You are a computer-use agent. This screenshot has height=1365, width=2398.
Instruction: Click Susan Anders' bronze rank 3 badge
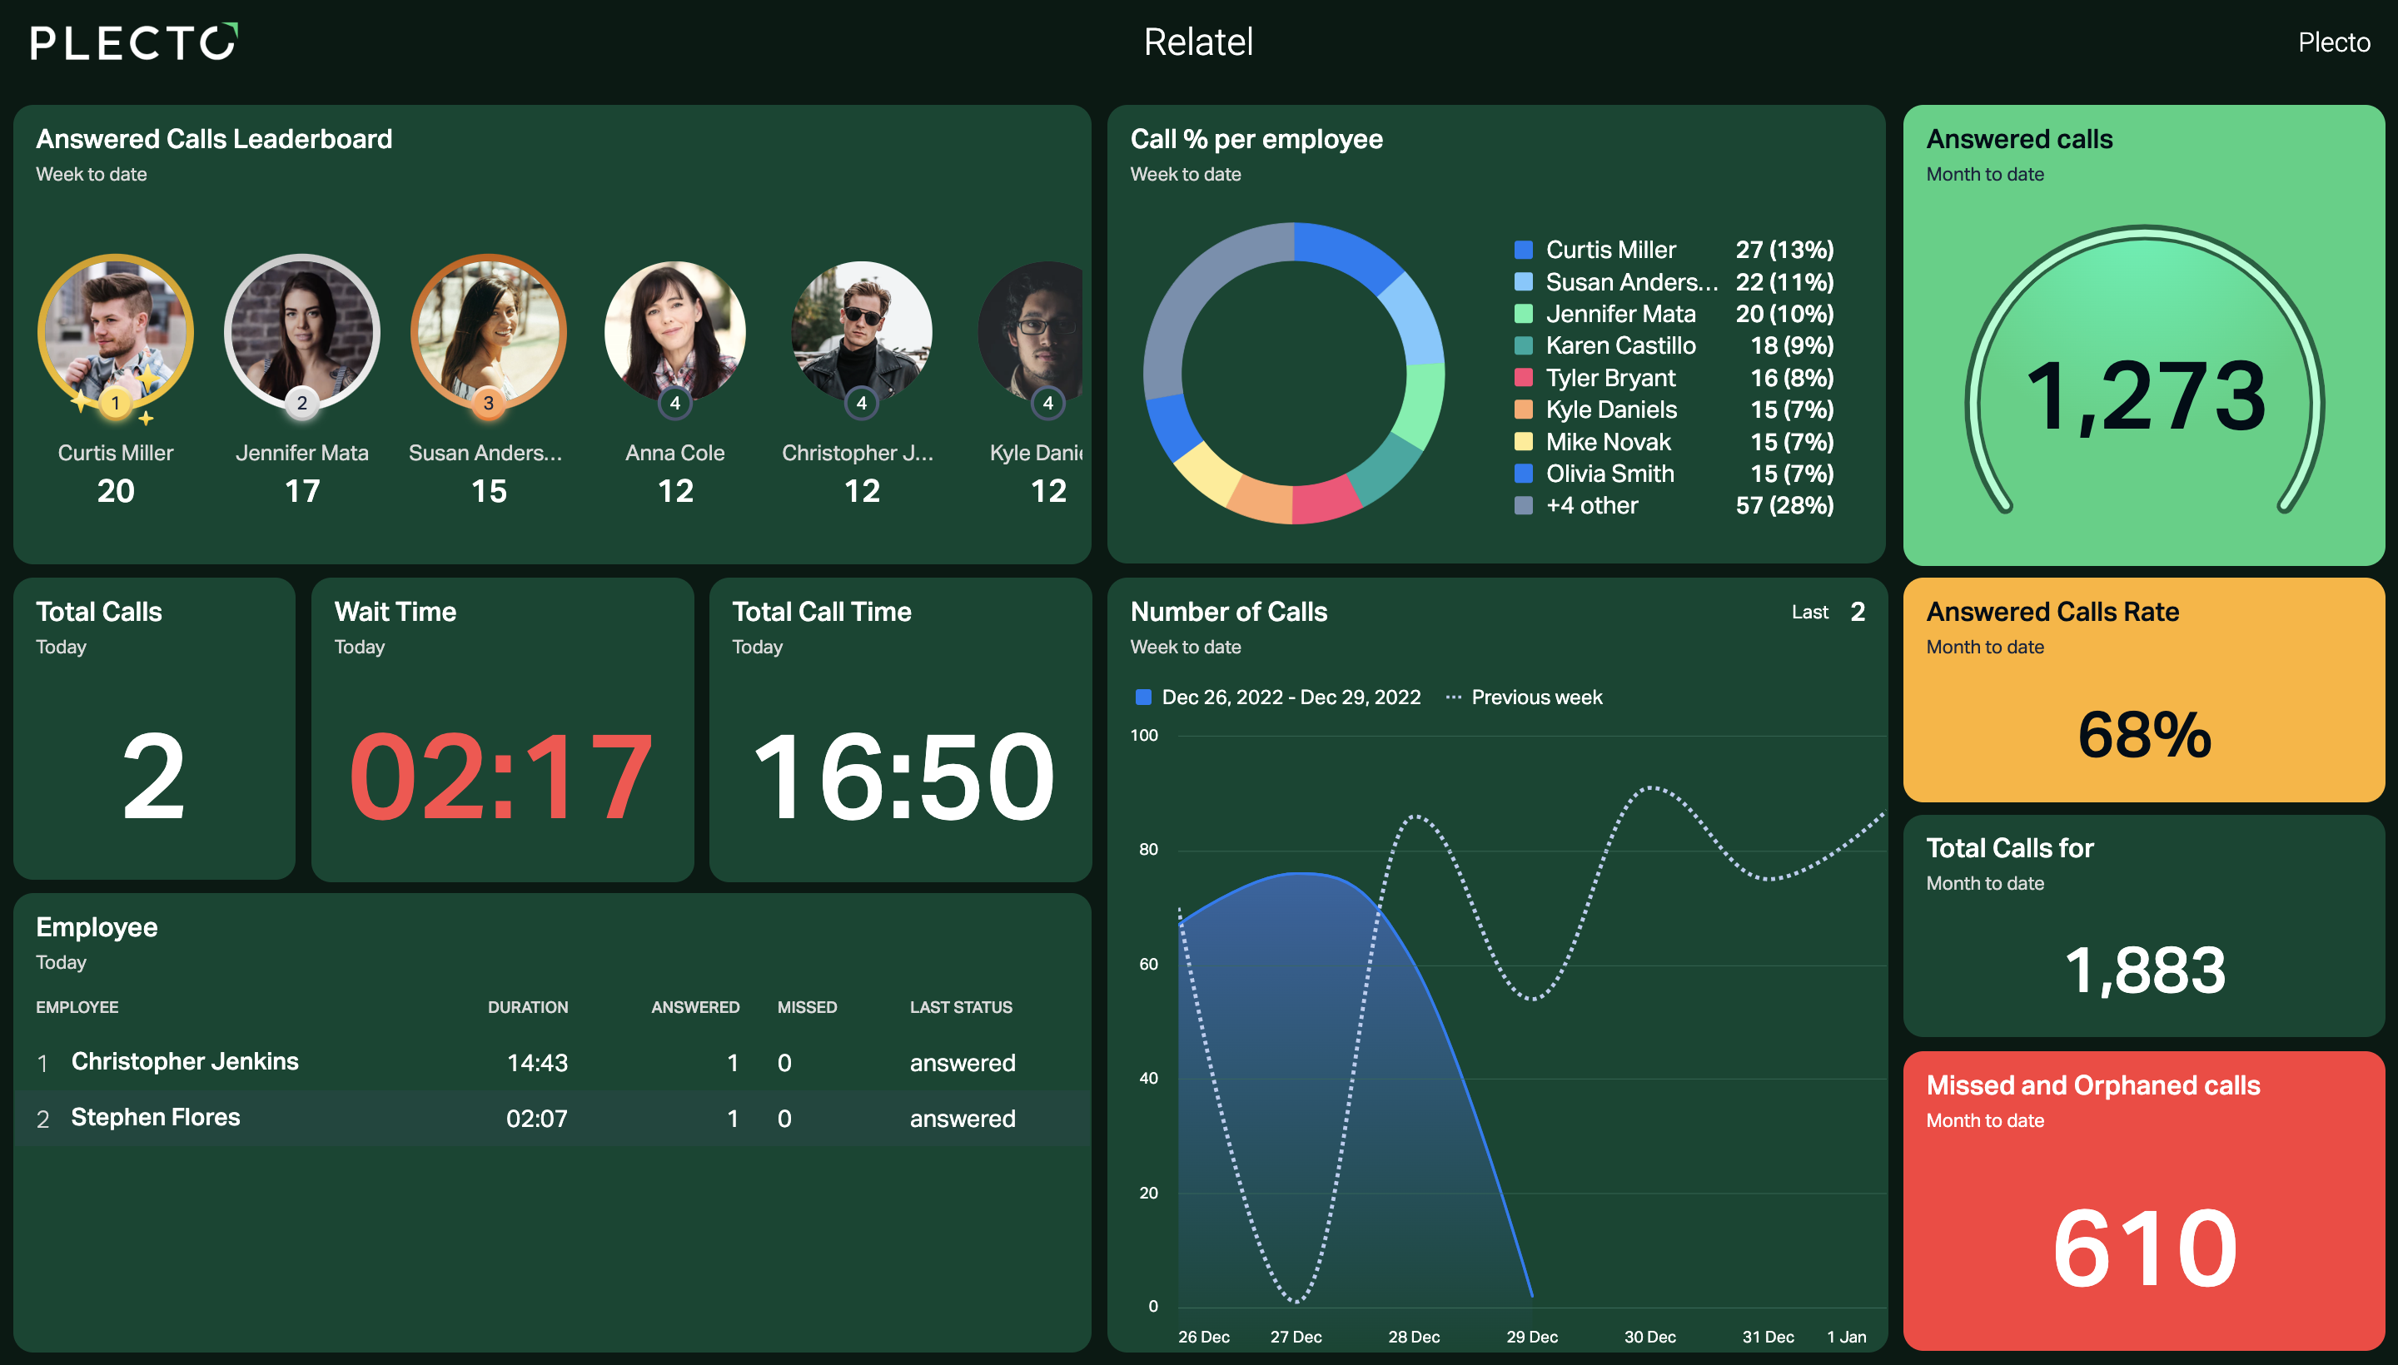click(488, 403)
